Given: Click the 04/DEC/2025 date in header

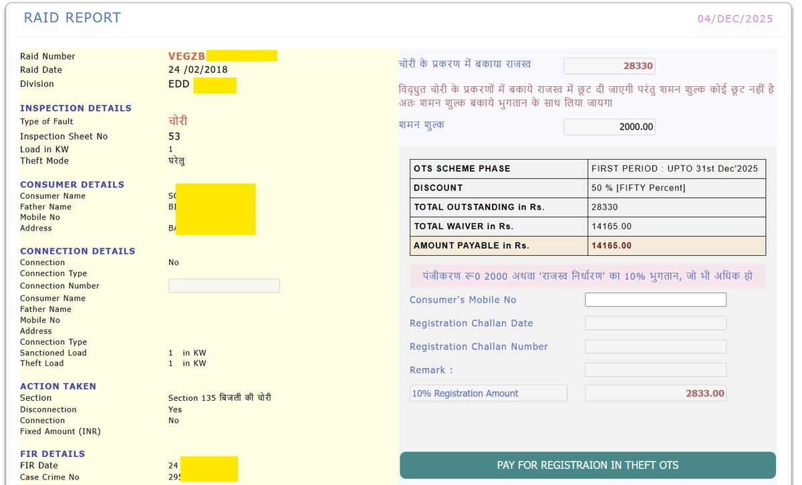Looking at the screenshot, I should (734, 19).
